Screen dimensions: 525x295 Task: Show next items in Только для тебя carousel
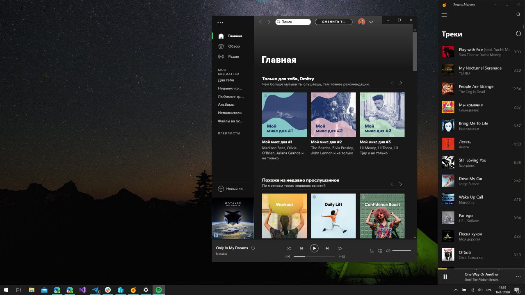click(x=401, y=83)
